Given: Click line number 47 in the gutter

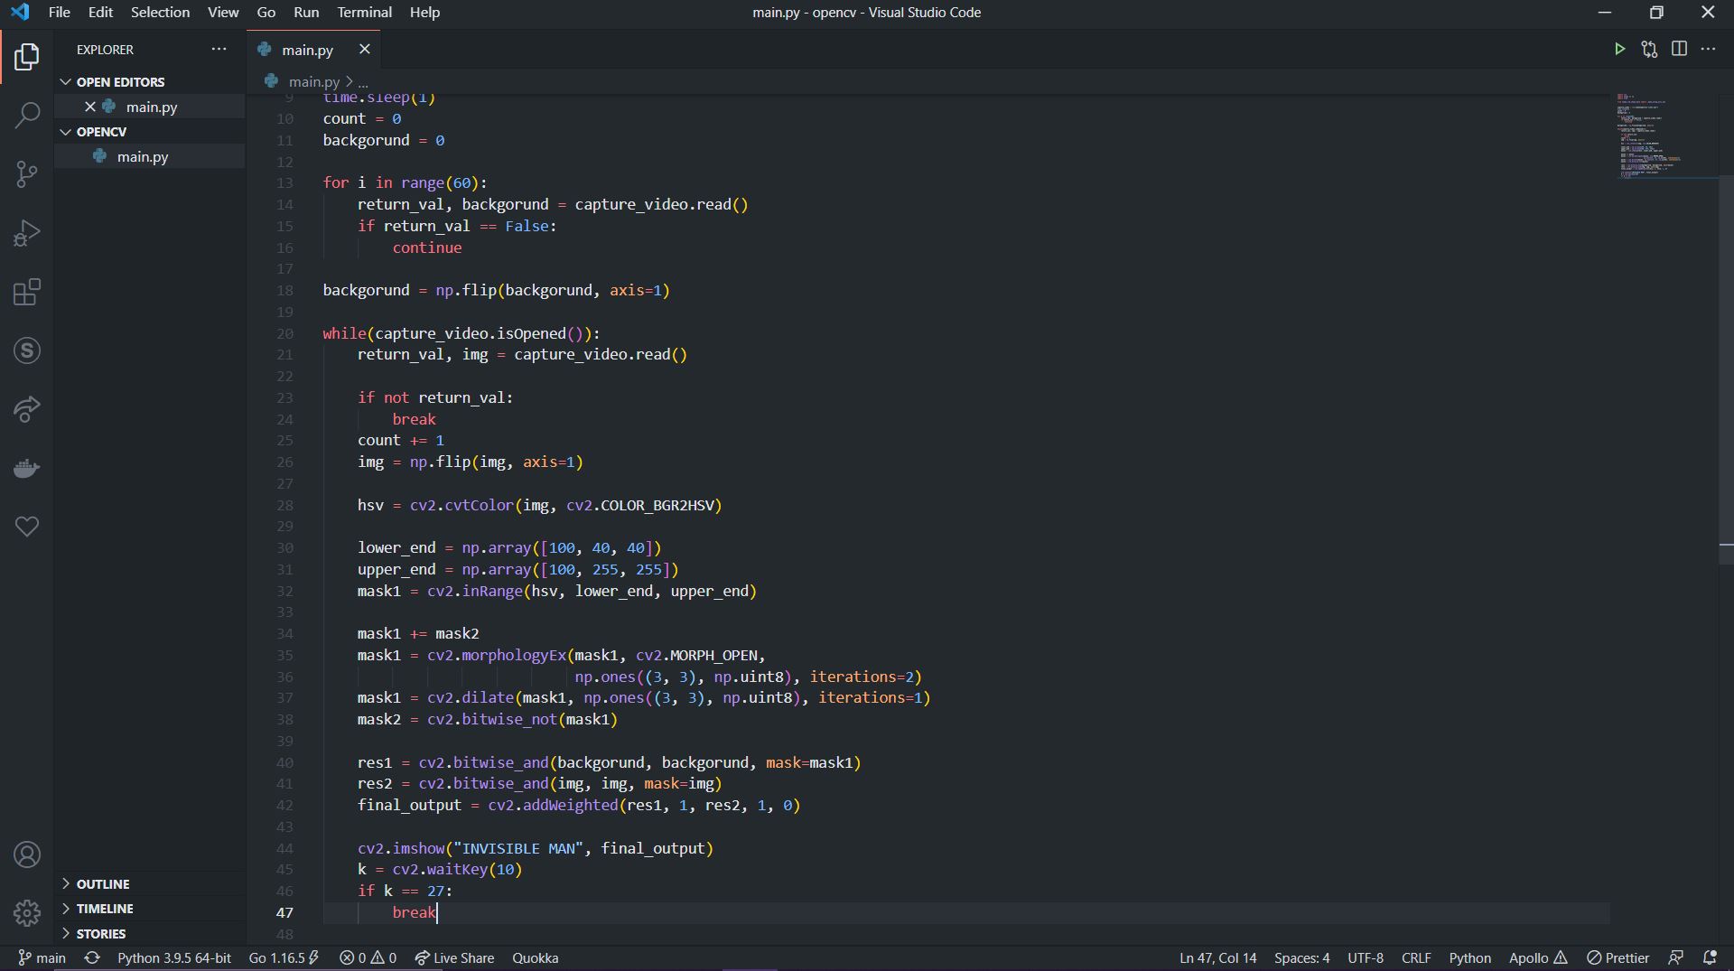Looking at the screenshot, I should click(x=284, y=912).
